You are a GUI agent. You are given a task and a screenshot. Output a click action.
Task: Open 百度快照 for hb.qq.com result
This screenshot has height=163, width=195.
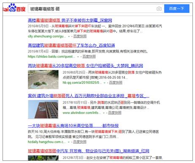click(116, 83)
